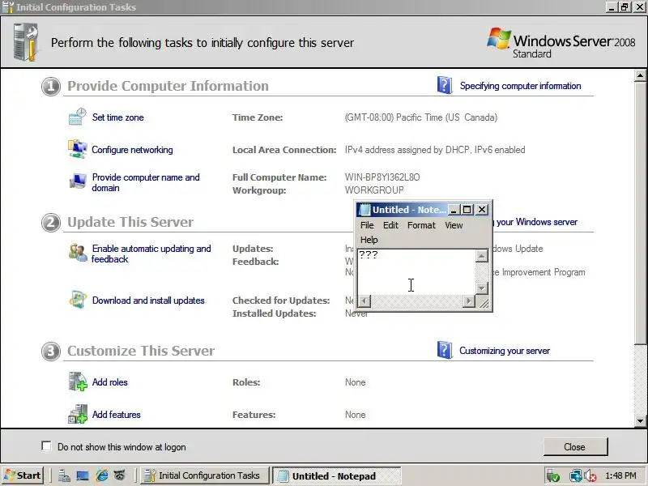Open Enable automatic updating and feedback link
The height and width of the screenshot is (486, 648).
coord(151,254)
